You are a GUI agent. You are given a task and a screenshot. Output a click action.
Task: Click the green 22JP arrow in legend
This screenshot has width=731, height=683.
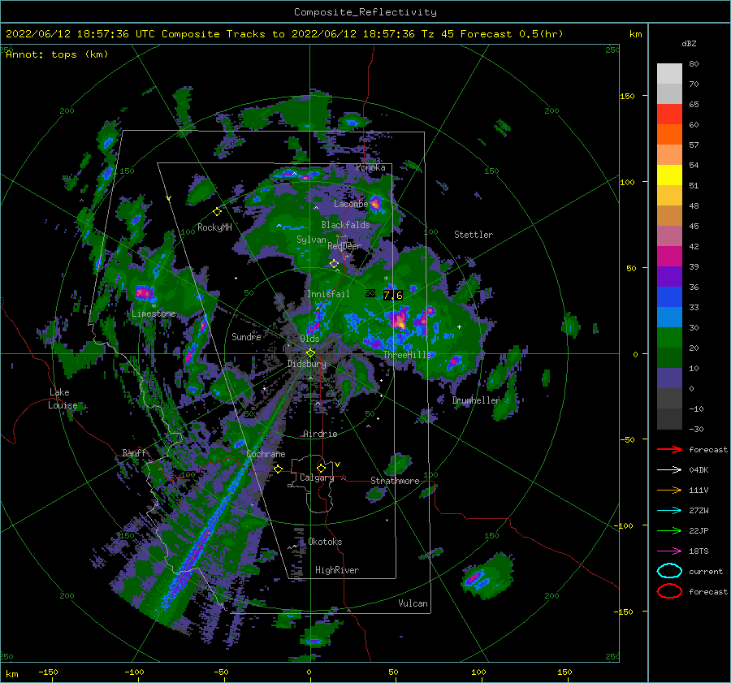(x=669, y=530)
